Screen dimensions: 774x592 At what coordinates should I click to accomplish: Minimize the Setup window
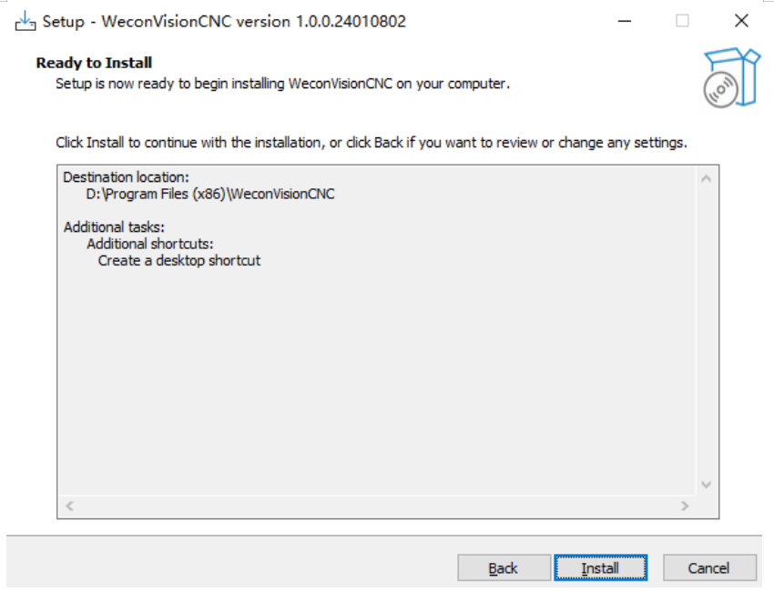pos(624,21)
